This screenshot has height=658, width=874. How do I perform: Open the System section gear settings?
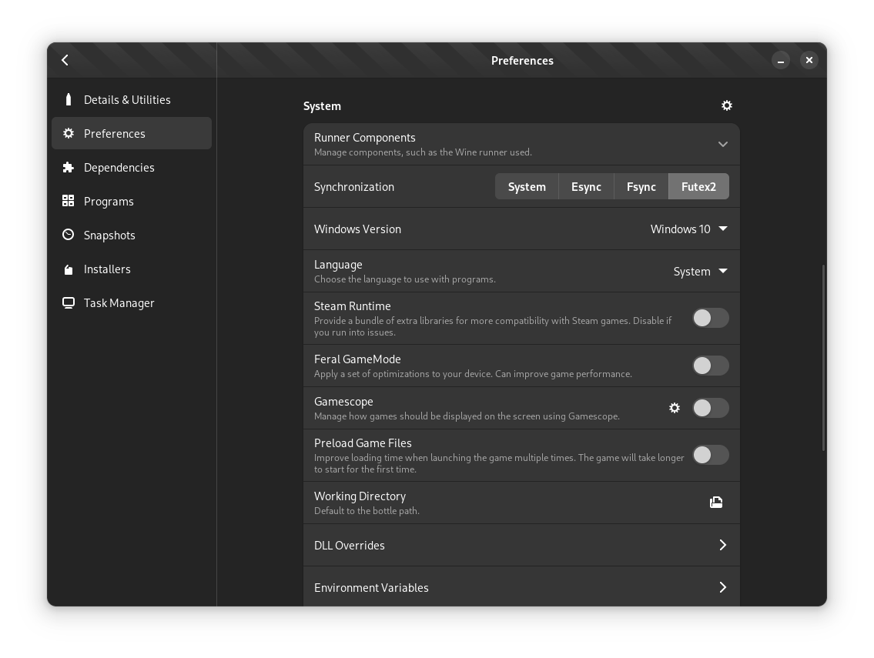pos(726,105)
